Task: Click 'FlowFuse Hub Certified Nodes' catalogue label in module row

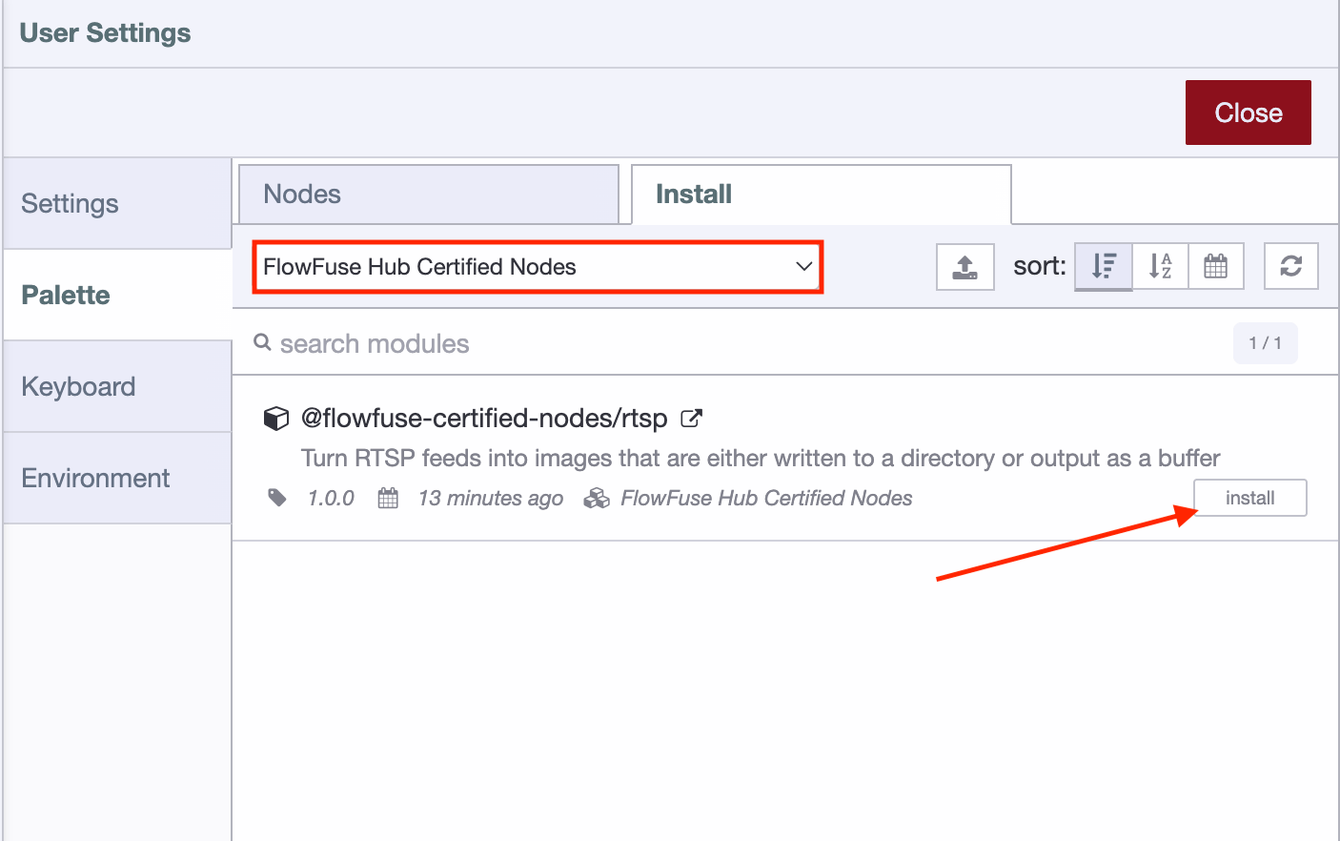Action: coord(766,498)
